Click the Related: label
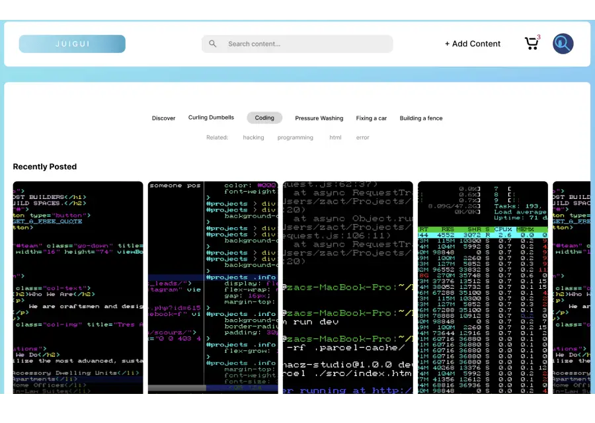The height and width of the screenshot is (423, 595). click(x=217, y=137)
